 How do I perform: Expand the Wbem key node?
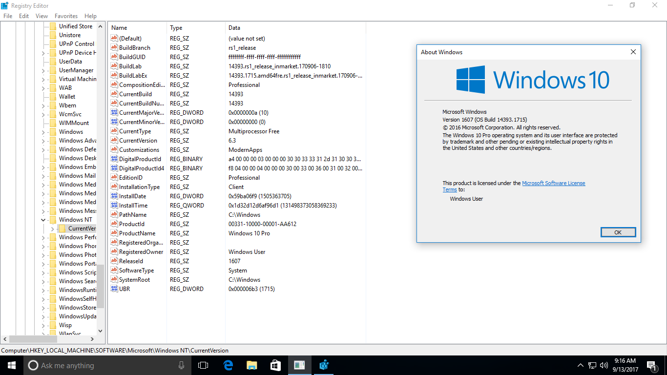click(43, 105)
